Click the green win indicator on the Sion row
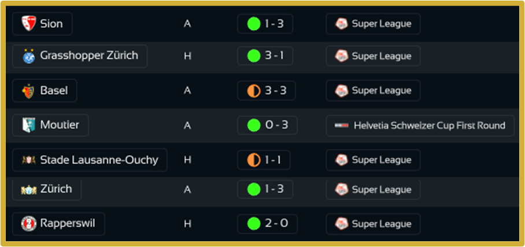This screenshot has width=525, height=247. [x=253, y=24]
